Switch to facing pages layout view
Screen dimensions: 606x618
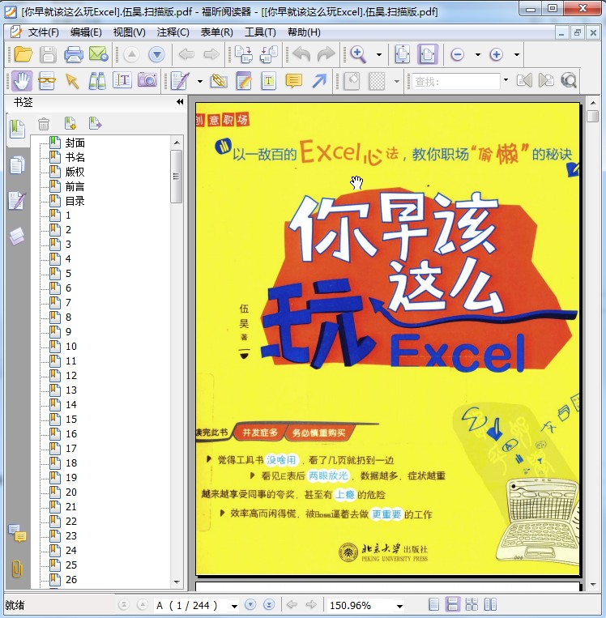point(490,604)
